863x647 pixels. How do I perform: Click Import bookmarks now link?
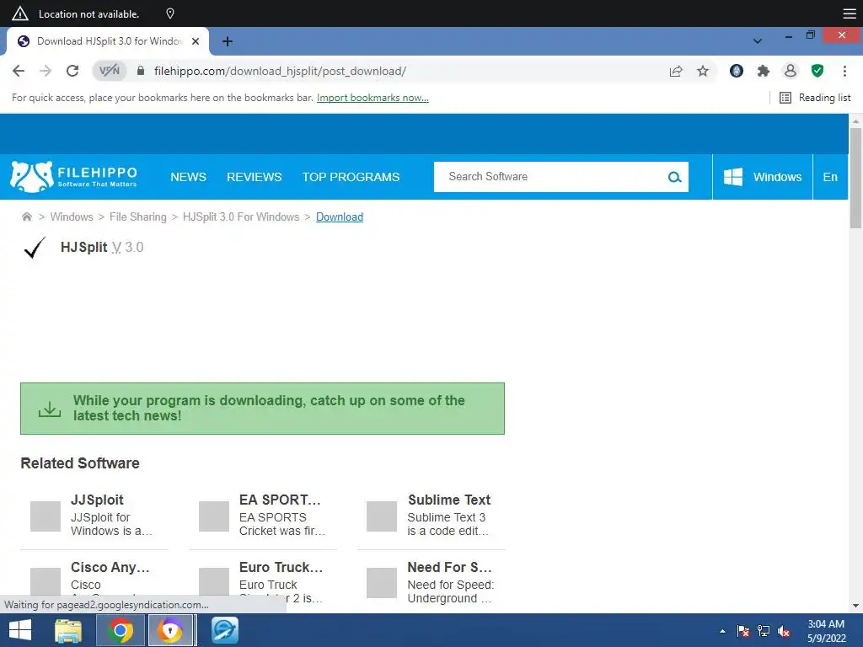click(373, 98)
